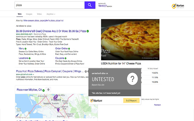The height and width of the screenshot is (121, 194).
Task: Click the gray untested icon beside Pizza Hut result
Action: [86, 72]
